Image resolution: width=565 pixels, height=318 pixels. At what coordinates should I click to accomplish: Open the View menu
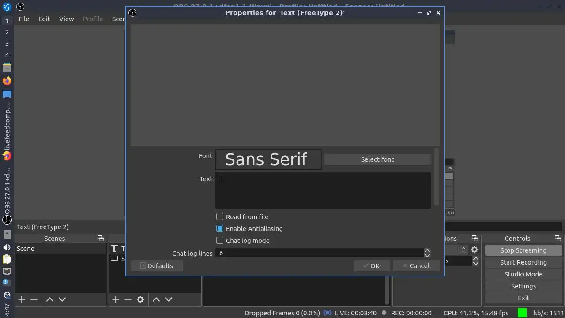point(67,19)
